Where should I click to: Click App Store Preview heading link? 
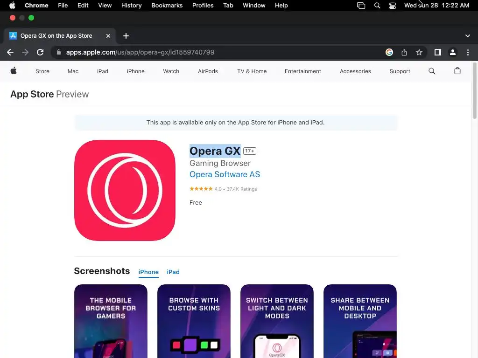pyautogui.click(x=49, y=94)
